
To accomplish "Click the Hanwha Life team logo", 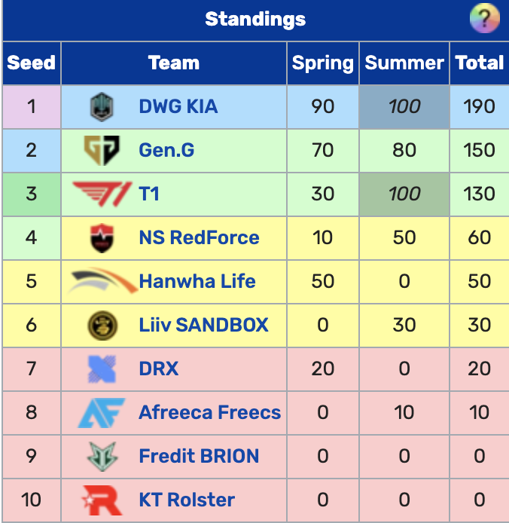I will (102, 282).
